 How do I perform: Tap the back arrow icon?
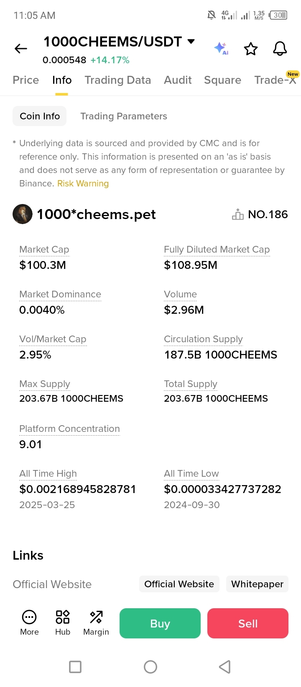click(21, 49)
